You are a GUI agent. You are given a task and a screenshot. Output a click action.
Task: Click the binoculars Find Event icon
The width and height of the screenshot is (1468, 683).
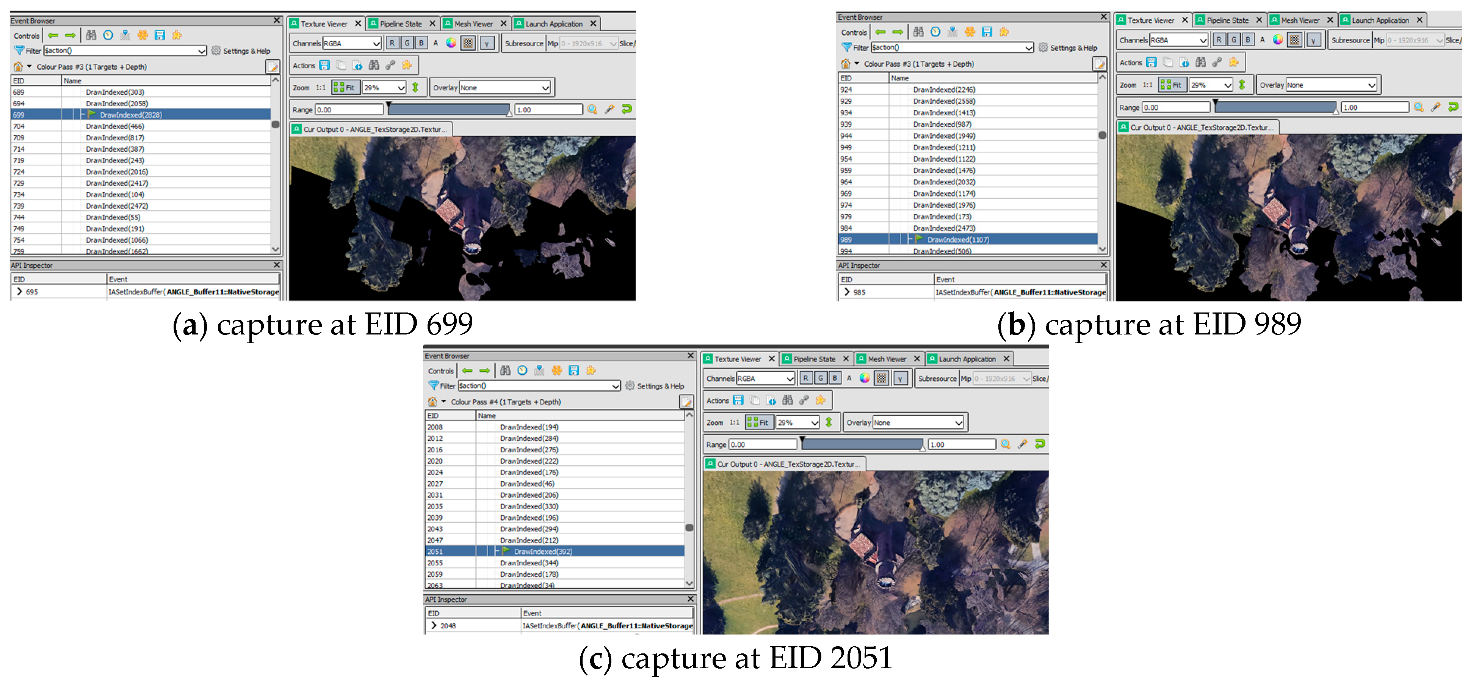click(x=91, y=35)
